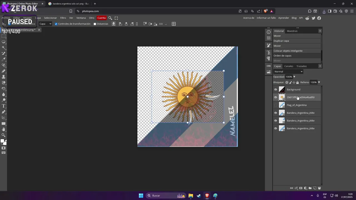
Task: Select the Eyedropper tool
Action: coord(4,59)
